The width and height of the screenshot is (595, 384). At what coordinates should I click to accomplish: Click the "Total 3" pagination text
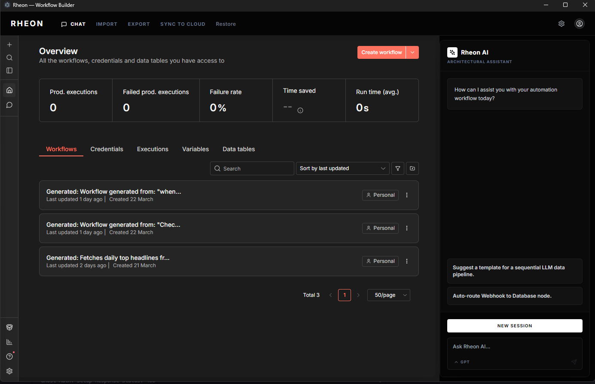click(x=311, y=295)
